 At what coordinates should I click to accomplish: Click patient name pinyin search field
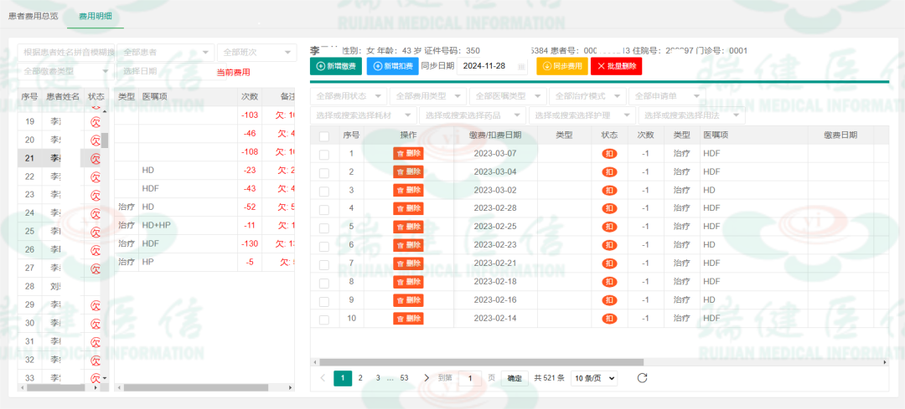pos(66,53)
